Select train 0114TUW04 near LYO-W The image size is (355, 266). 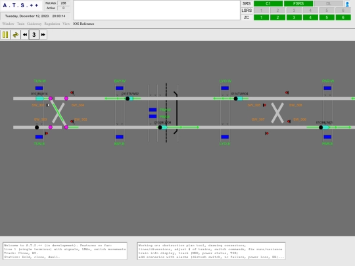[238, 99]
